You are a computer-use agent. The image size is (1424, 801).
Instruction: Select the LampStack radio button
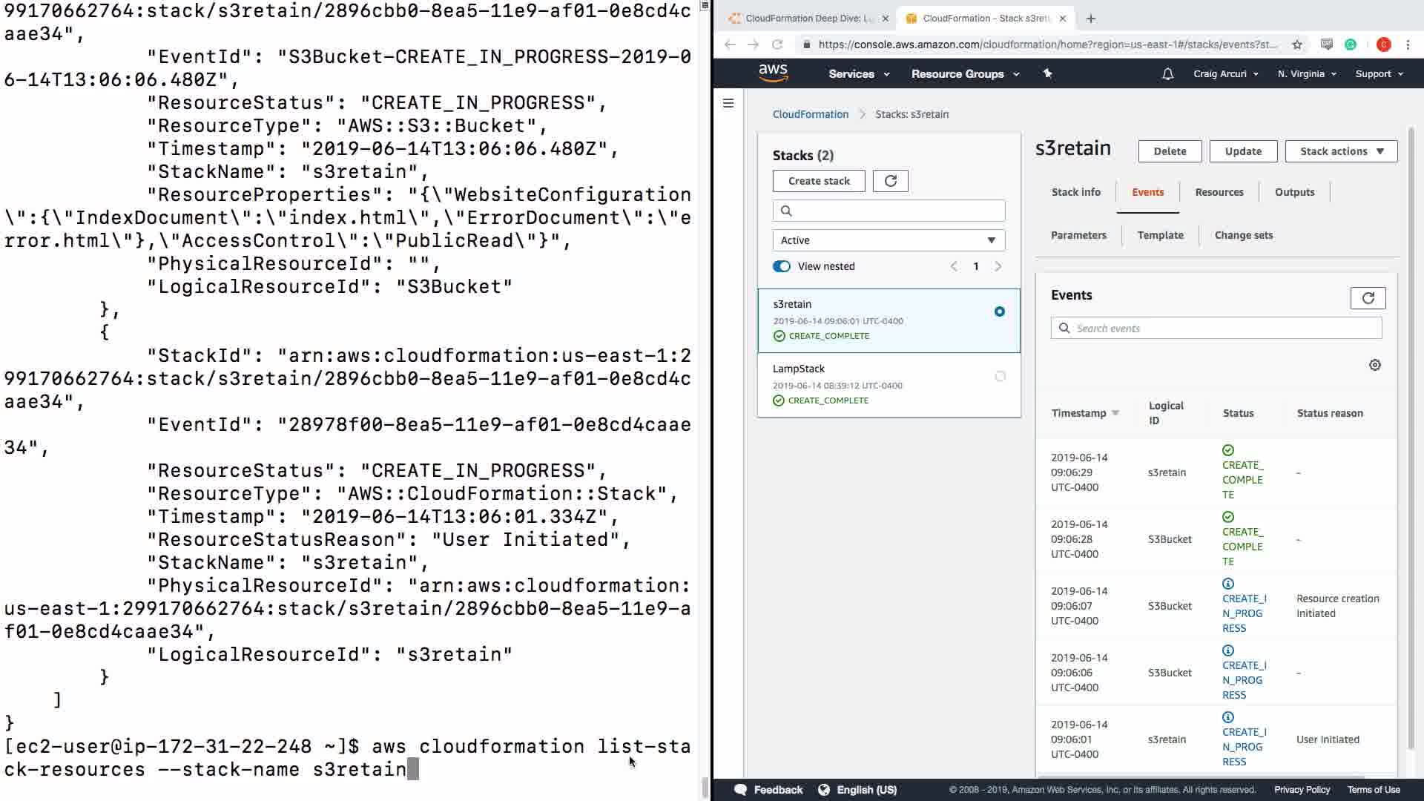(x=1000, y=377)
